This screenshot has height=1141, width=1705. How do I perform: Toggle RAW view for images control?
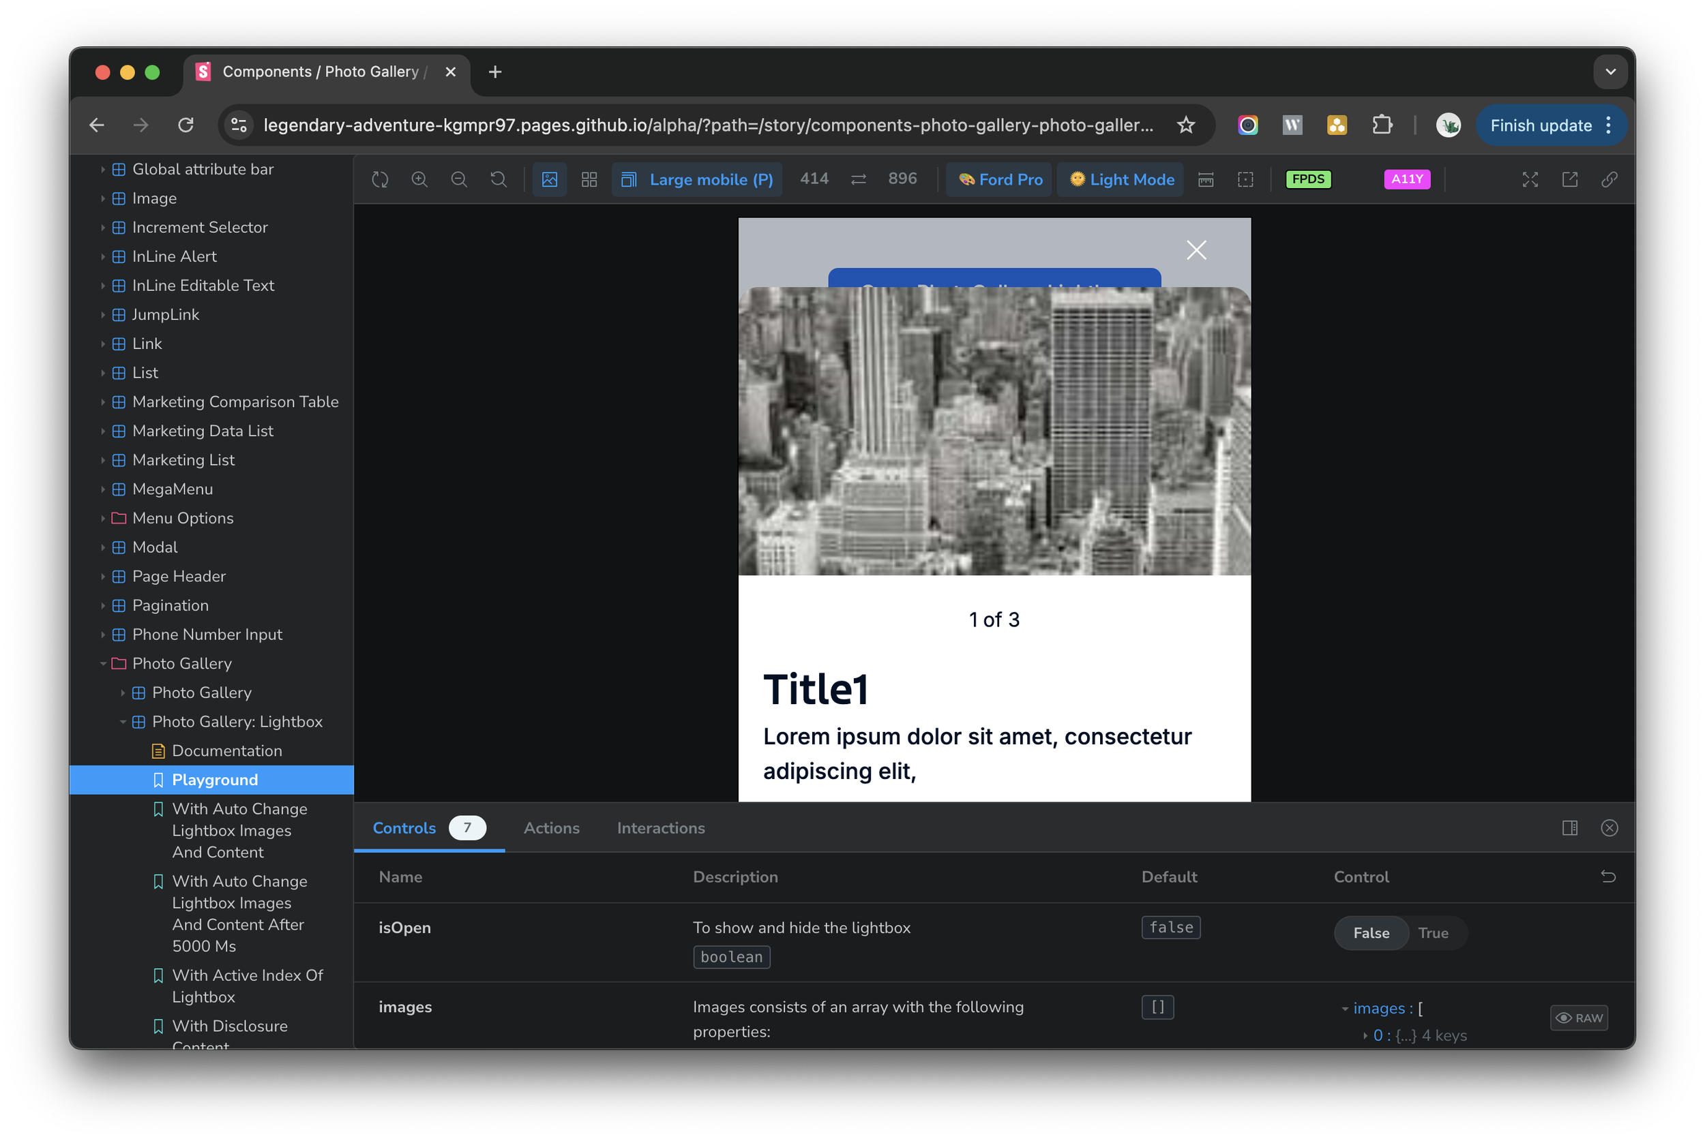click(x=1578, y=1018)
